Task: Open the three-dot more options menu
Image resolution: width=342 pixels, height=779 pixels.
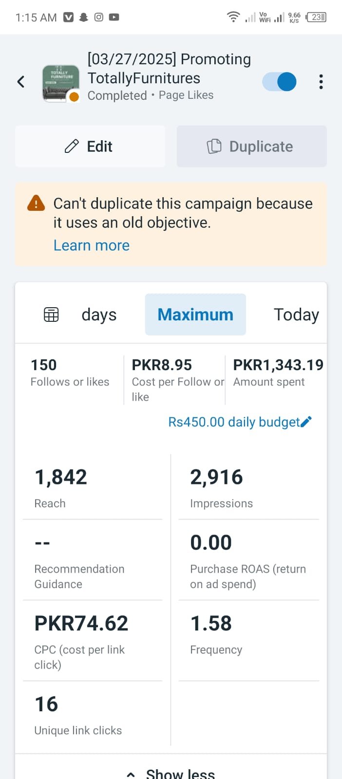Action: 321,81
